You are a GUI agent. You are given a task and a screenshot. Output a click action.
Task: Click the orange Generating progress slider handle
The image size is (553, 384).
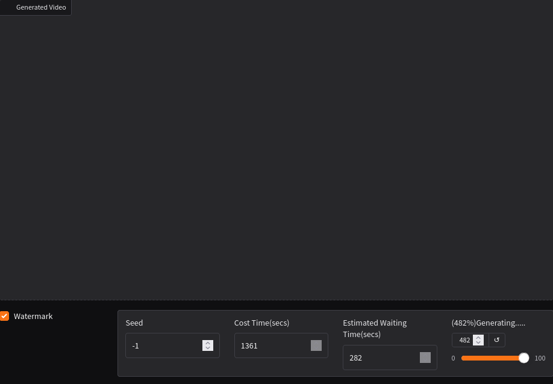click(523, 358)
